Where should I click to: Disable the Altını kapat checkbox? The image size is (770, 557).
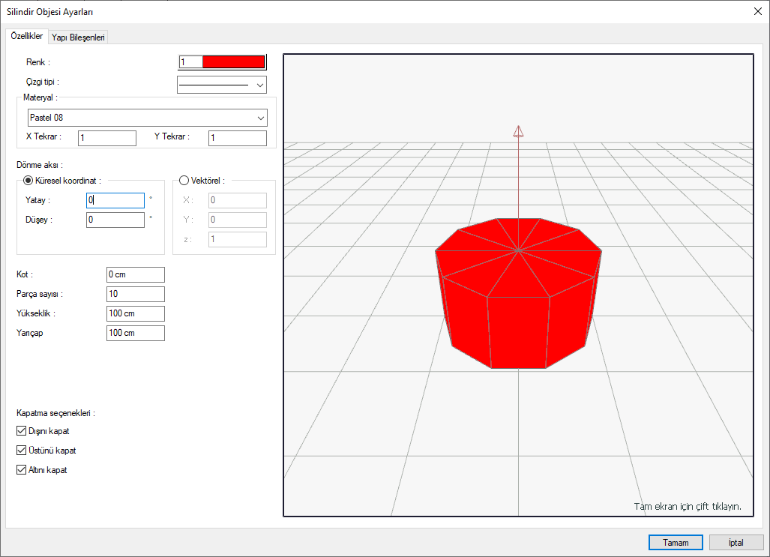[22, 470]
